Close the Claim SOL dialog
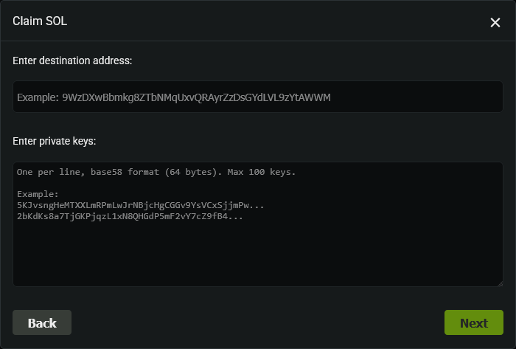The image size is (516, 349). click(x=495, y=22)
